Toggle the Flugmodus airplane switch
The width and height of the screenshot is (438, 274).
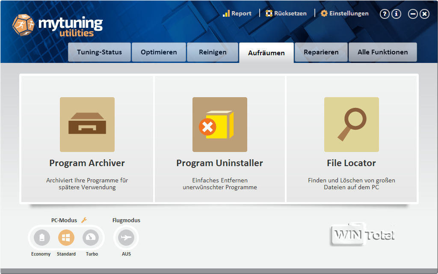pyautogui.click(x=126, y=238)
